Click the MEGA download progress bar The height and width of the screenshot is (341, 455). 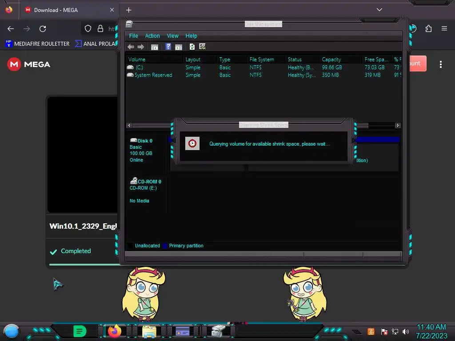click(84, 265)
